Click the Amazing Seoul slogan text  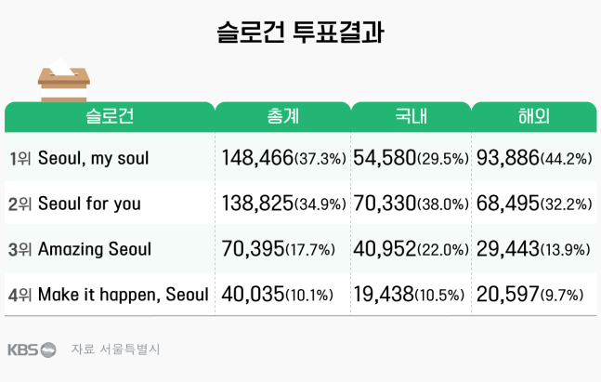coord(95,249)
